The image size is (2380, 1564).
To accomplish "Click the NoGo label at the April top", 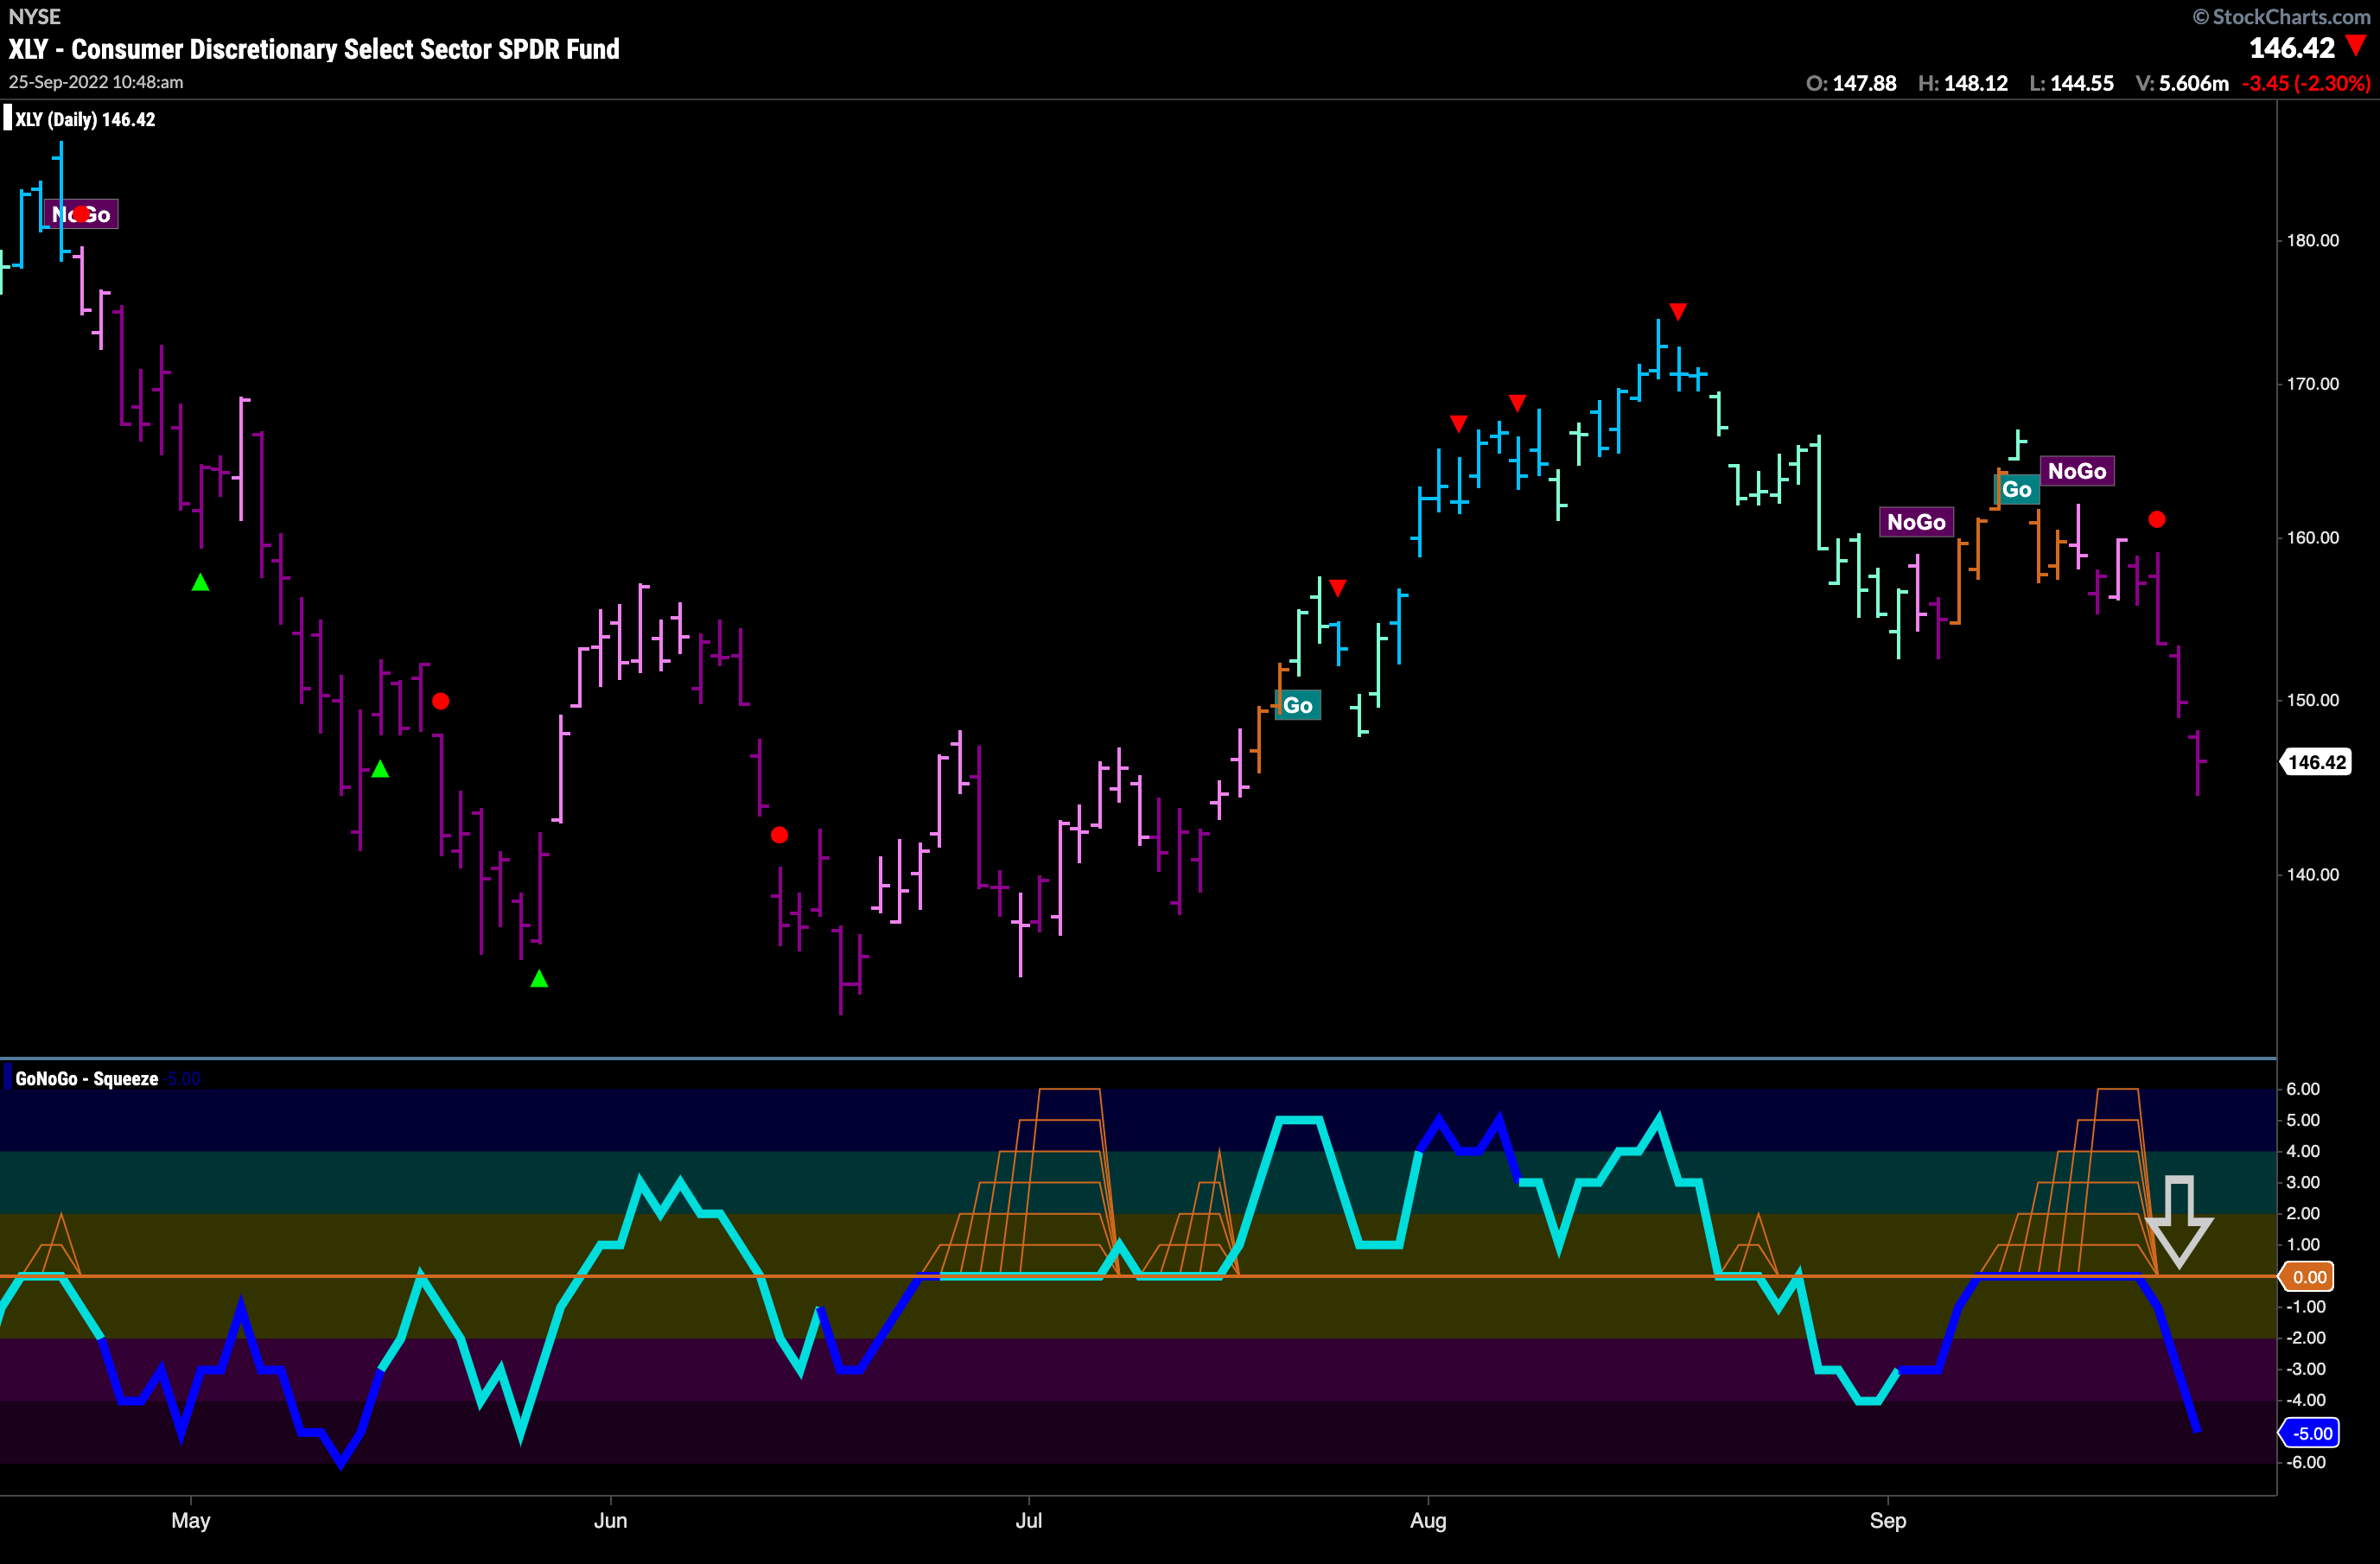I will point(81,214).
